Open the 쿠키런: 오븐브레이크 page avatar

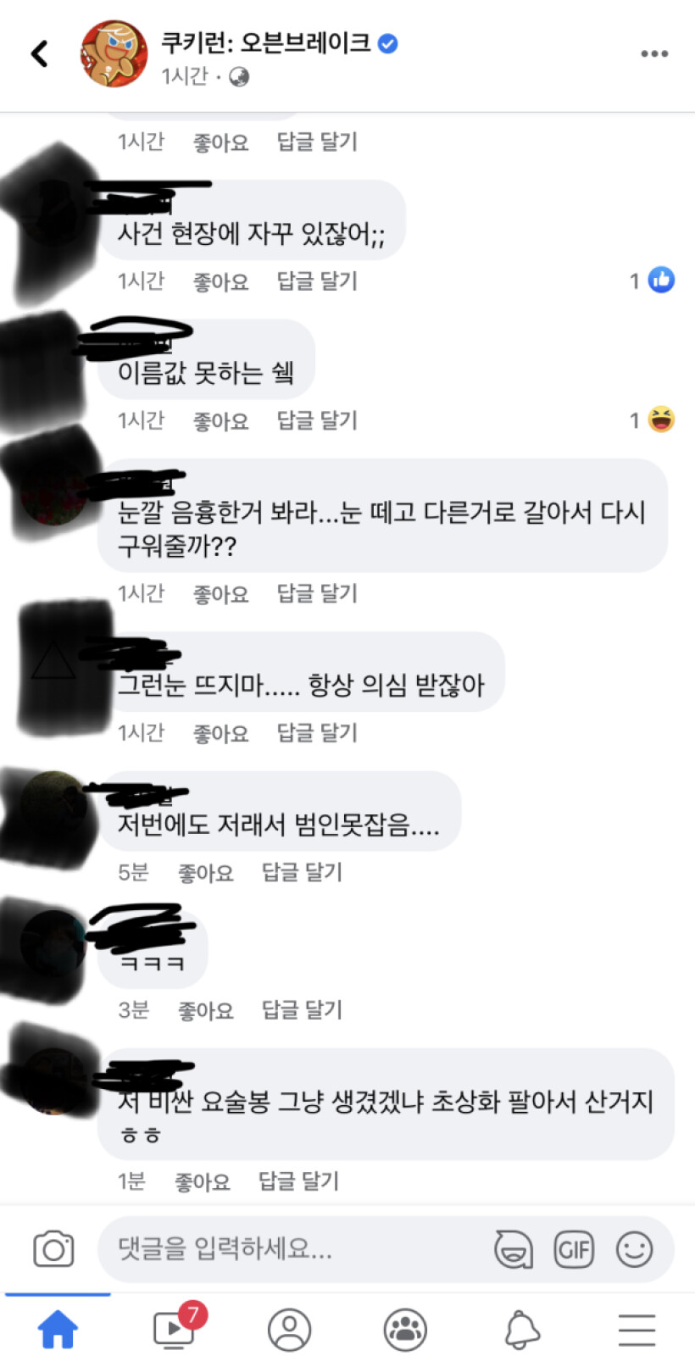(114, 54)
